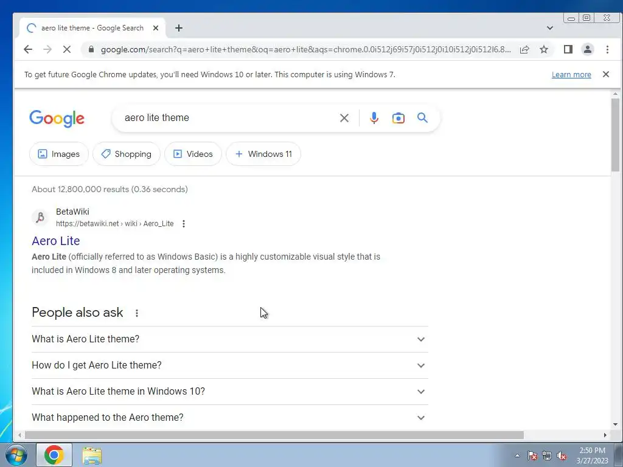Click the scroll right arrow
This screenshot has height=467, width=623.
click(605, 435)
